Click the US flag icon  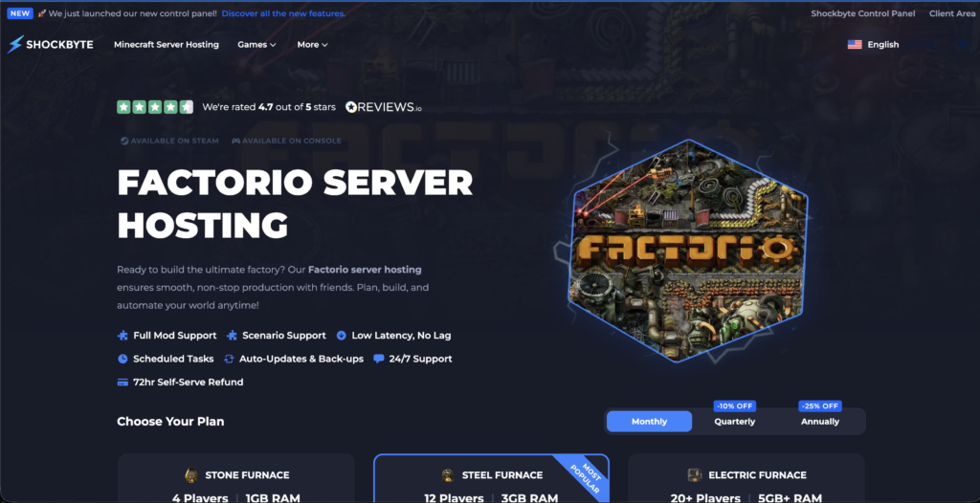[x=855, y=44]
